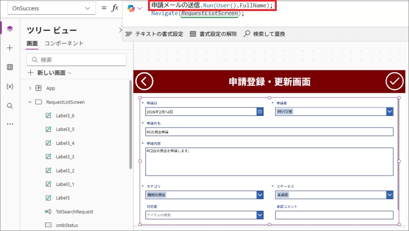Open calendar picker for 申請日 field
This screenshot has height=231, width=409.
click(x=260, y=112)
